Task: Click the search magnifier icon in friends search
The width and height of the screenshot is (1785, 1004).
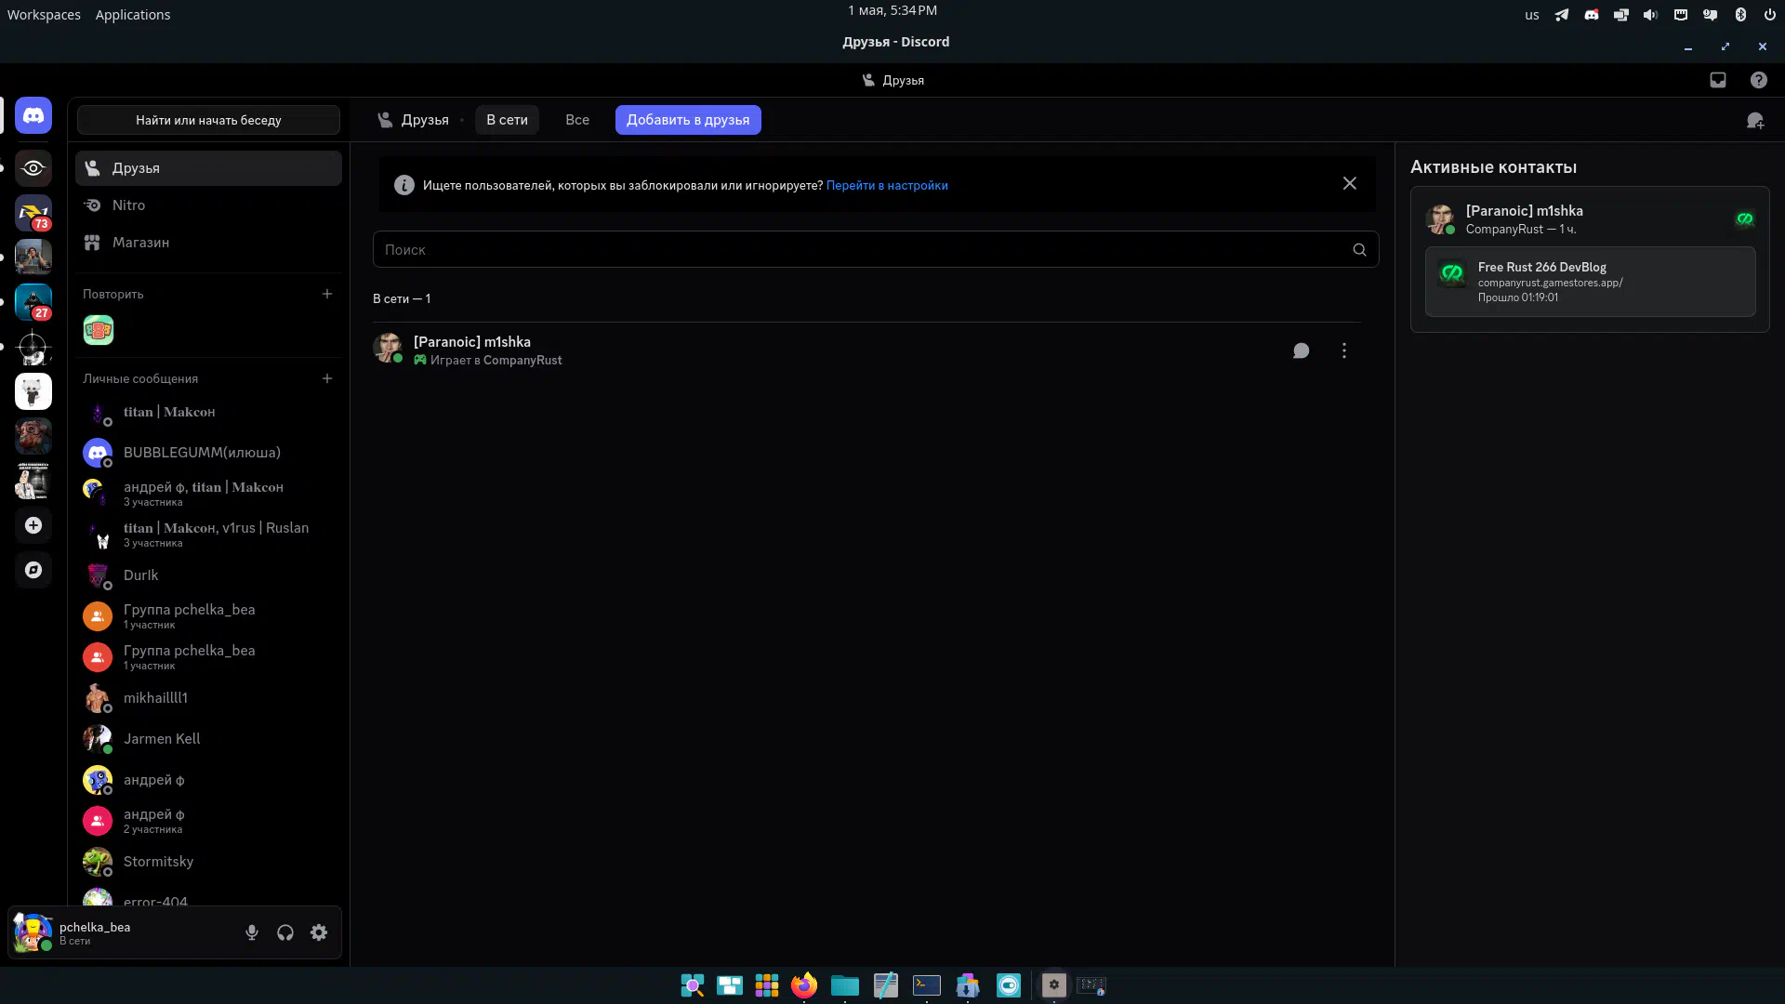Action: pyautogui.click(x=1359, y=250)
